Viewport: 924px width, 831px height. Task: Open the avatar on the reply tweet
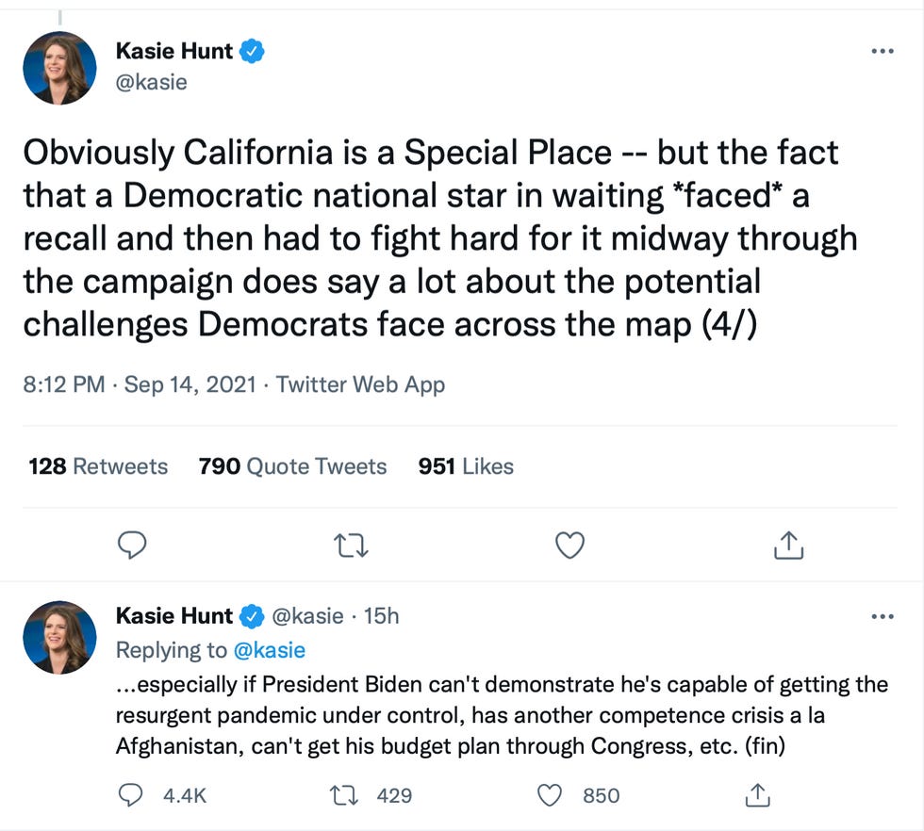click(59, 637)
